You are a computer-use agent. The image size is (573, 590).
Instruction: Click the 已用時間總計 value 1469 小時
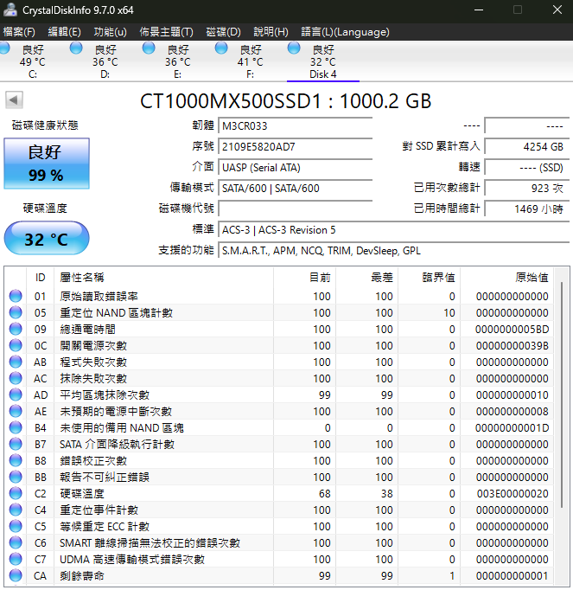point(526,208)
